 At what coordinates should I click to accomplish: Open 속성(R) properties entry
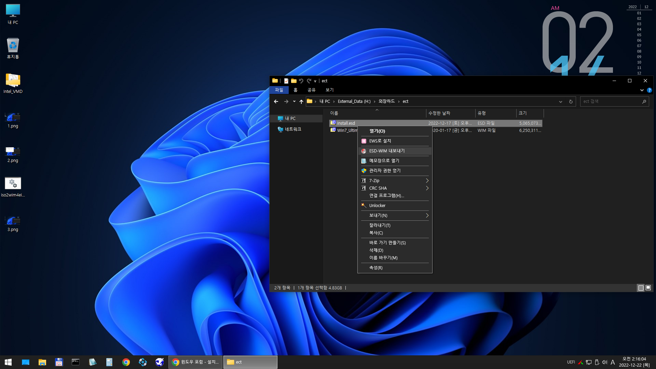[x=395, y=268]
